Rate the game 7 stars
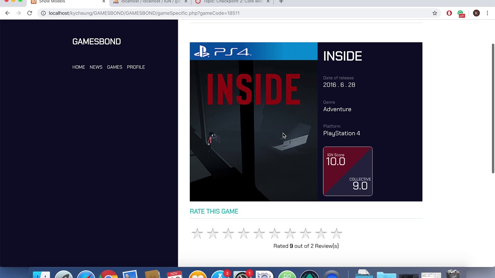The image size is (495, 278). (290, 233)
